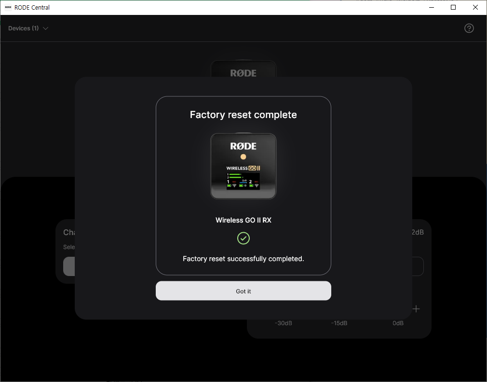Click the -30dB marker on gain scale

283,323
